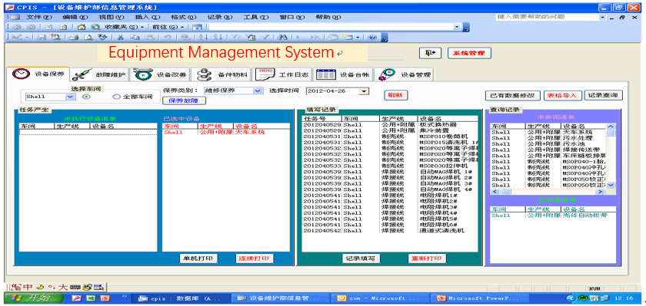Open the 文件 menu
The image size is (646, 306).
coord(38,17)
